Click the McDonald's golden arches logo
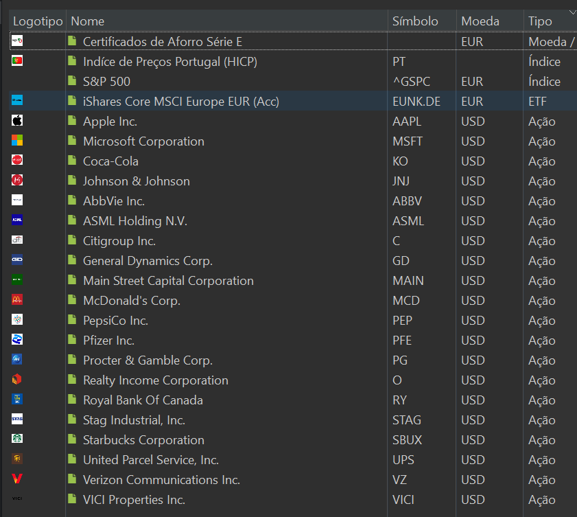This screenshot has width=577, height=517. point(17,299)
